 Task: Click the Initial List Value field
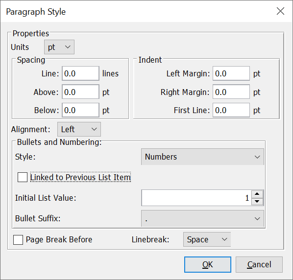click(196, 198)
